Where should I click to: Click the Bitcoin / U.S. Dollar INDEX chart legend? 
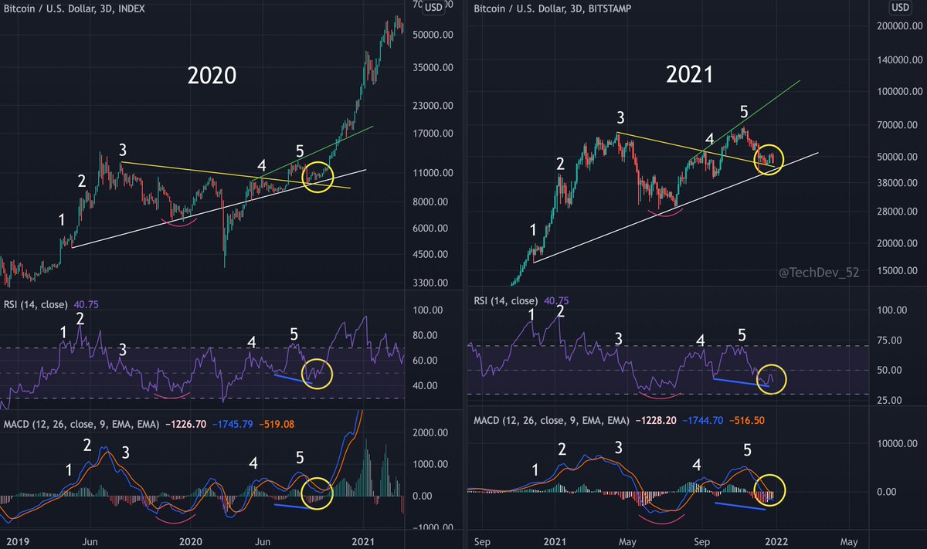(73, 9)
